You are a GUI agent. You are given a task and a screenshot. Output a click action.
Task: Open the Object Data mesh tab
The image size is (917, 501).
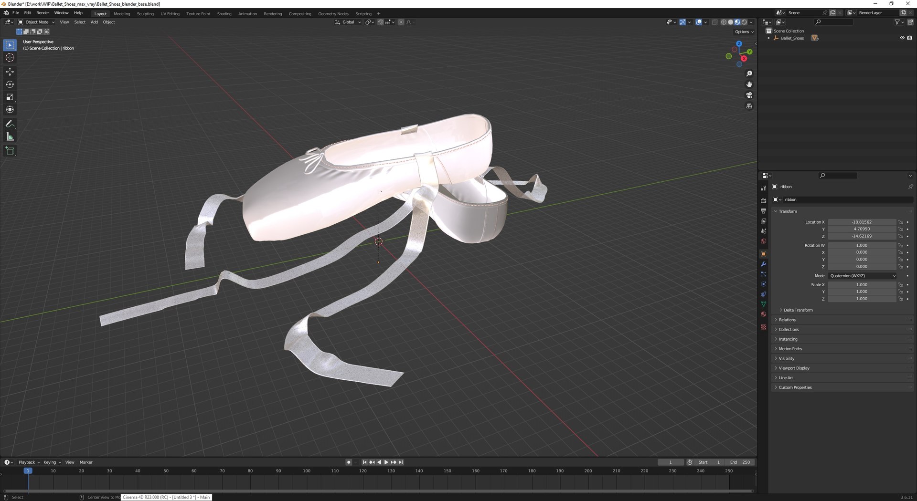tap(763, 304)
